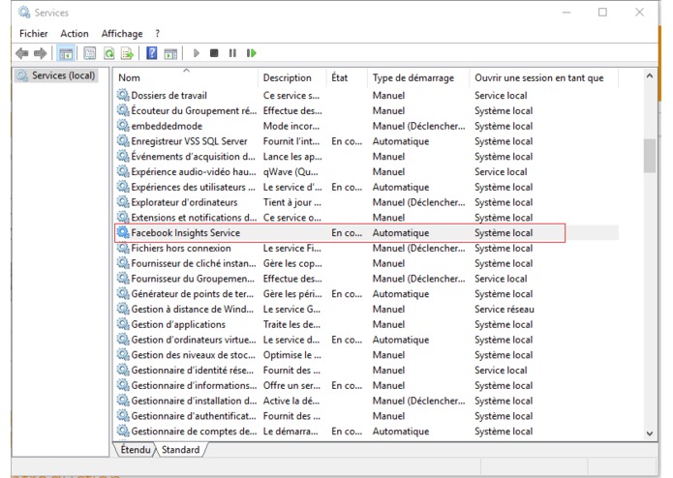Click the Back arrow toolbar icon
Screen dimensions: 673x478
21,53
